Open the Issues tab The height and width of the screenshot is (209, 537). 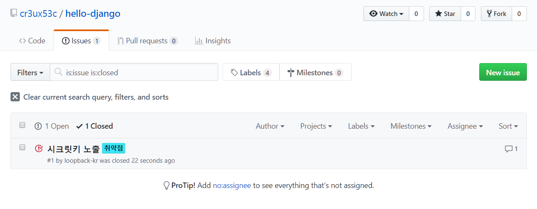(x=81, y=41)
